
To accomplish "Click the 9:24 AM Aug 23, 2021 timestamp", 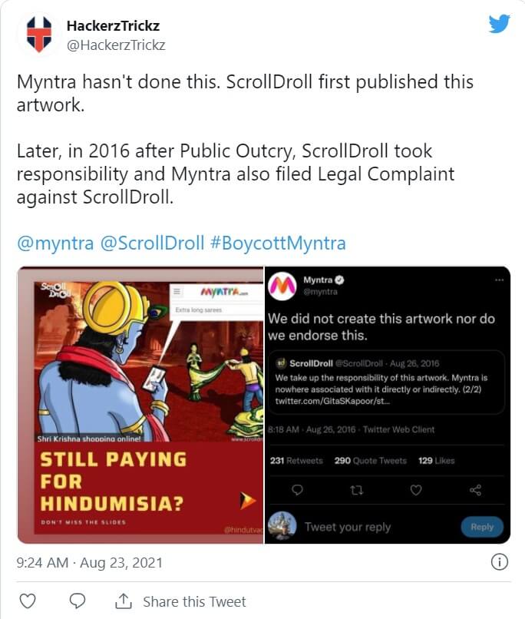I will [x=90, y=563].
